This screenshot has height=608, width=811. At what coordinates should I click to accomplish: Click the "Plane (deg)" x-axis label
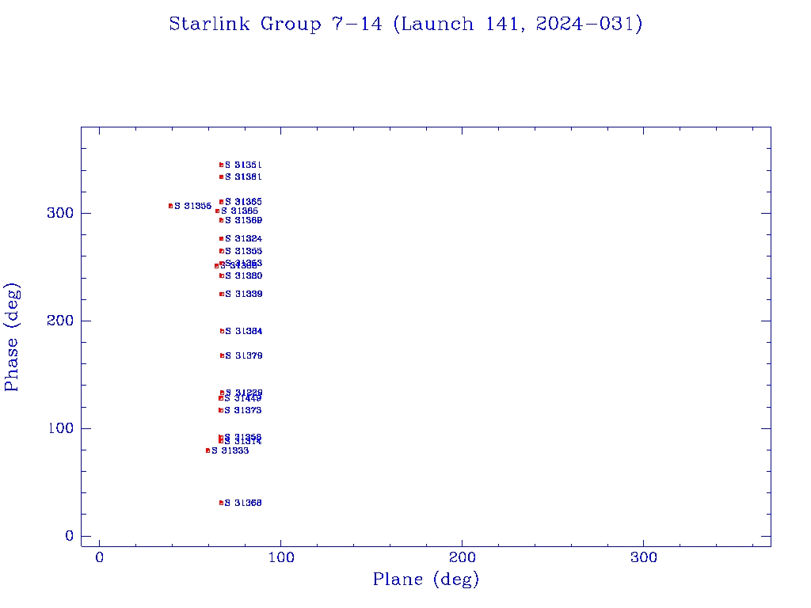(425, 579)
